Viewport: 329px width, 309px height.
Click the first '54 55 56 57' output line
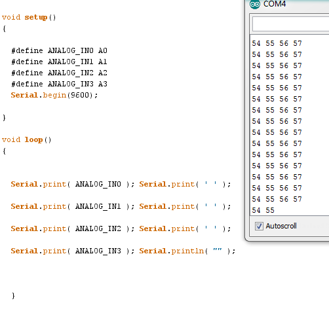277,43
